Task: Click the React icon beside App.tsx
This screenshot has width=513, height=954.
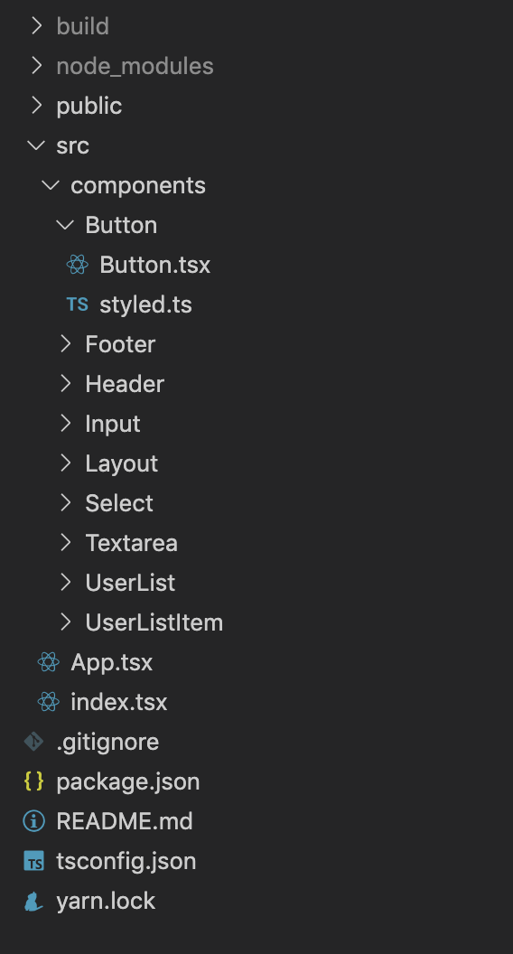Action: [x=48, y=662]
